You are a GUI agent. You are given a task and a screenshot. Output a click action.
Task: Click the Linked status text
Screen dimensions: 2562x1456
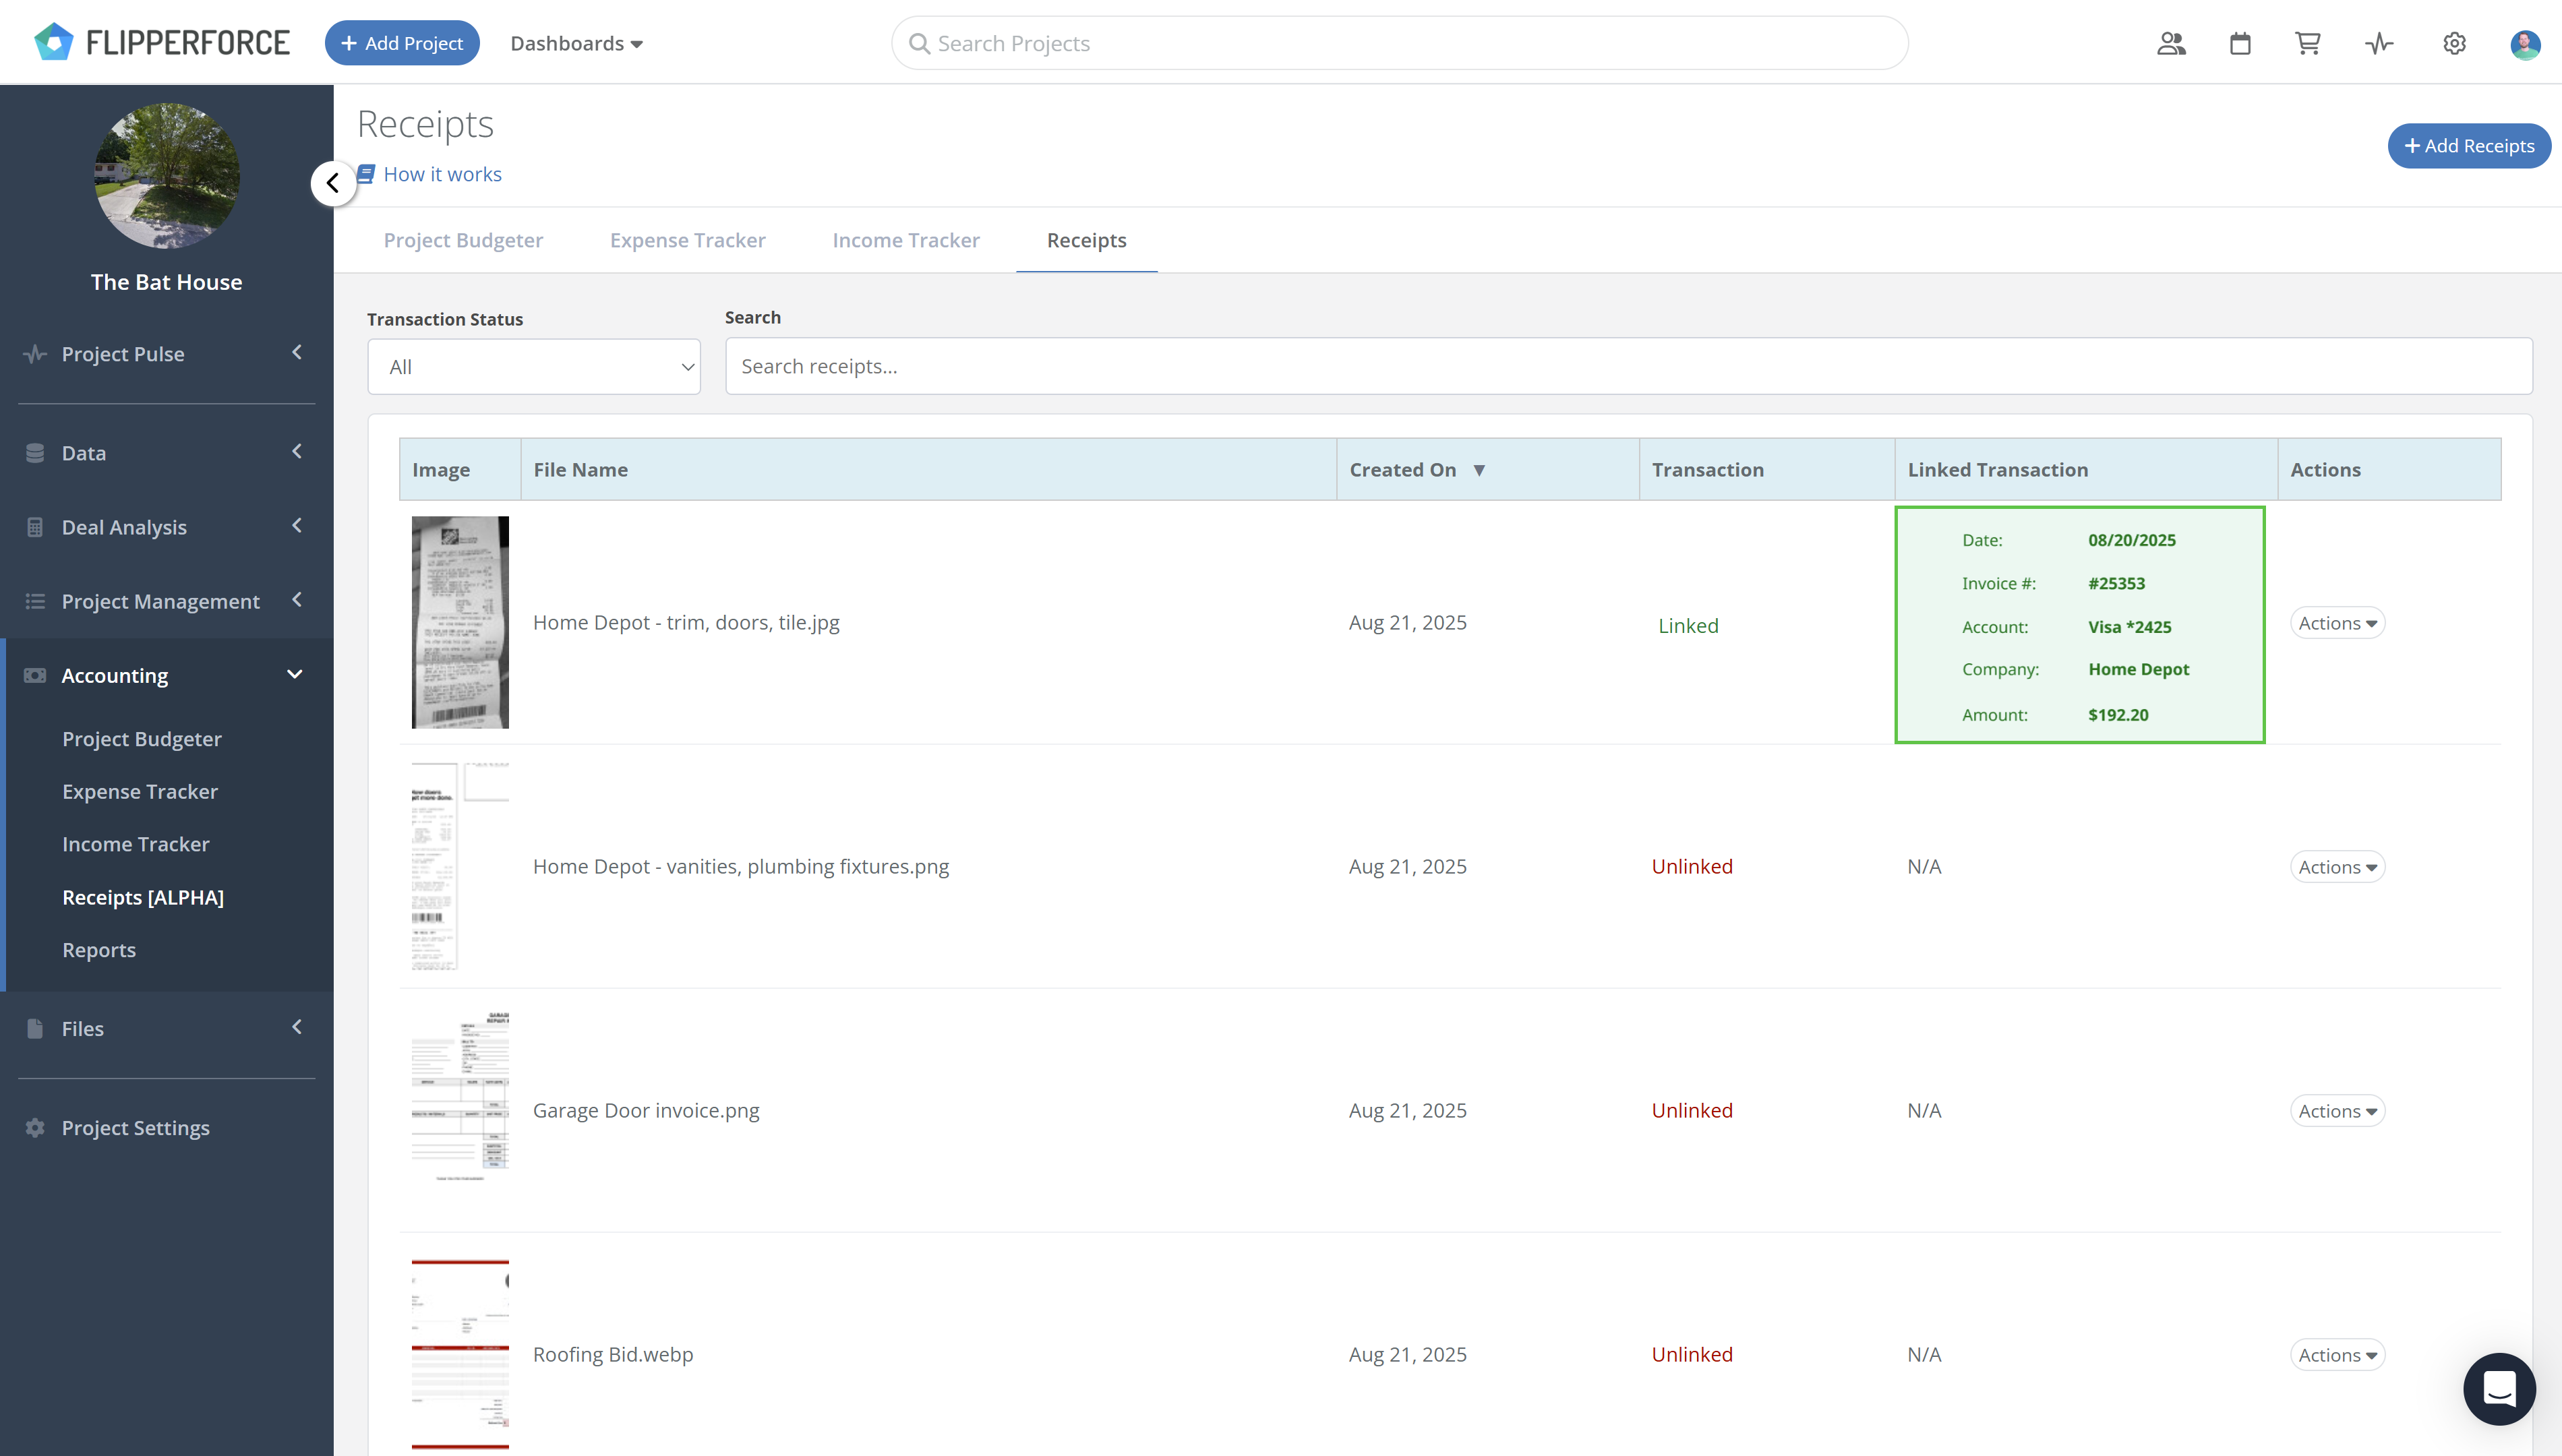coord(1688,626)
